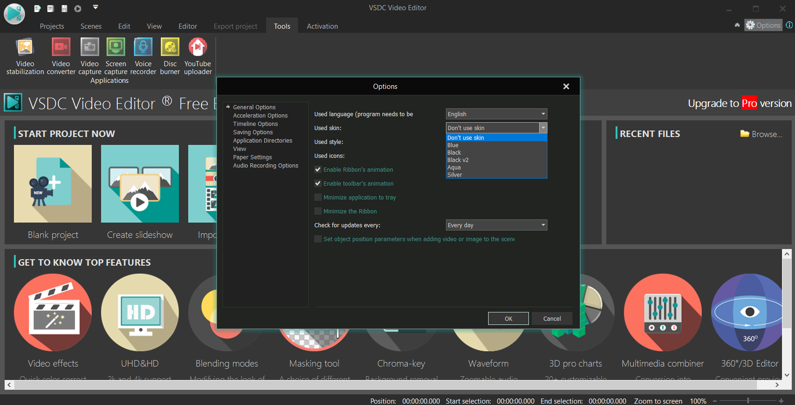
Task: Collapse the Used skin dropdown arrow
Action: [543, 128]
